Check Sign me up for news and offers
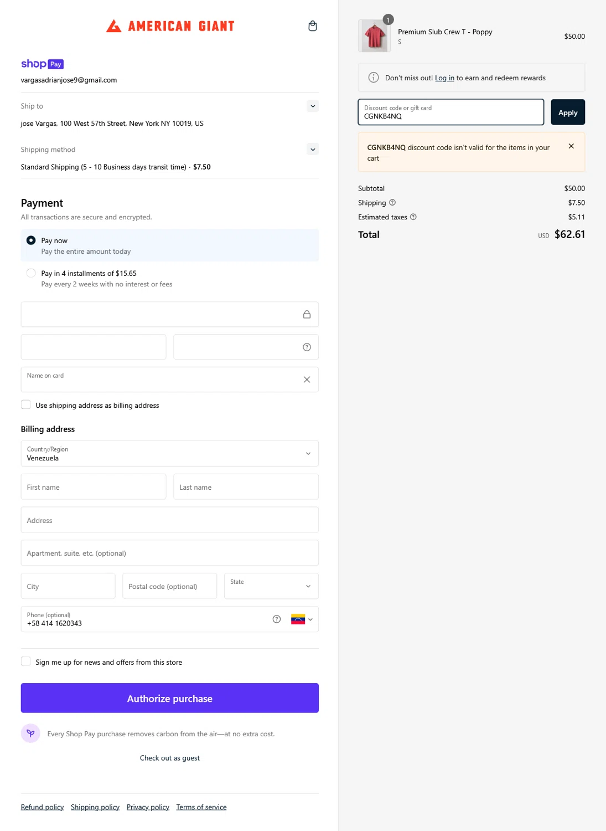Image resolution: width=606 pixels, height=831 pixels. pyautogui.click(x=26, y=661)
